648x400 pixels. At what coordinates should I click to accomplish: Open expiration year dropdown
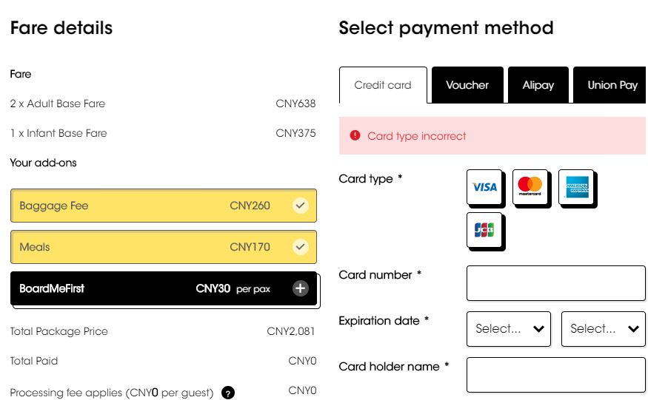(x=604, y=329)
